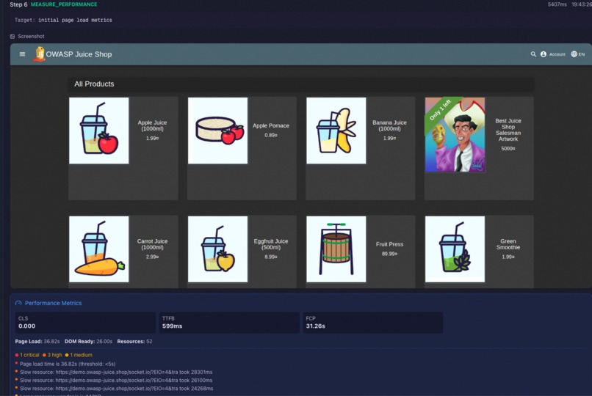
Task: Select the FCP 31.26s metric card
Action: (x=372, y=323)
